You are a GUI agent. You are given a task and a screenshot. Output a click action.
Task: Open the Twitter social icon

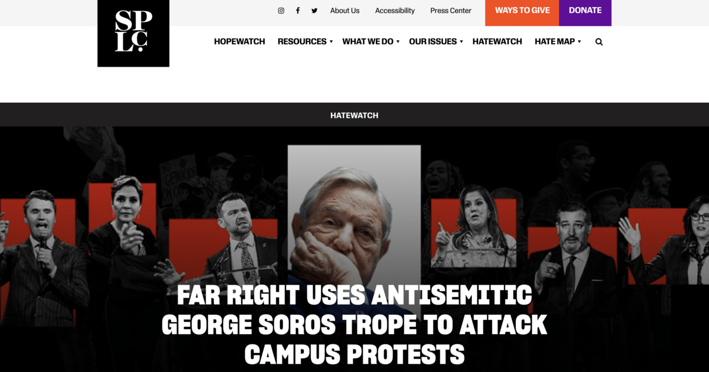[314, 11]
